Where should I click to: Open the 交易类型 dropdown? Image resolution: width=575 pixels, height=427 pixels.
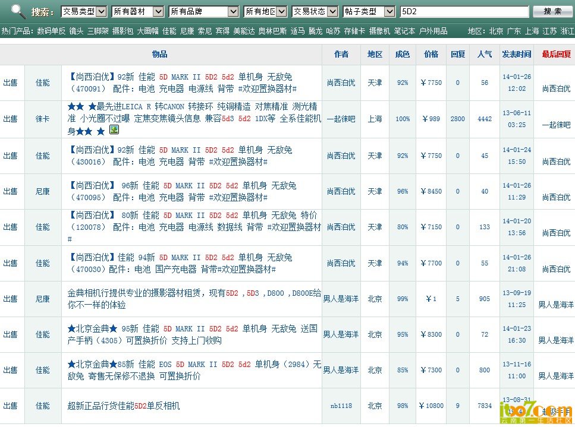tap(84, 12)
